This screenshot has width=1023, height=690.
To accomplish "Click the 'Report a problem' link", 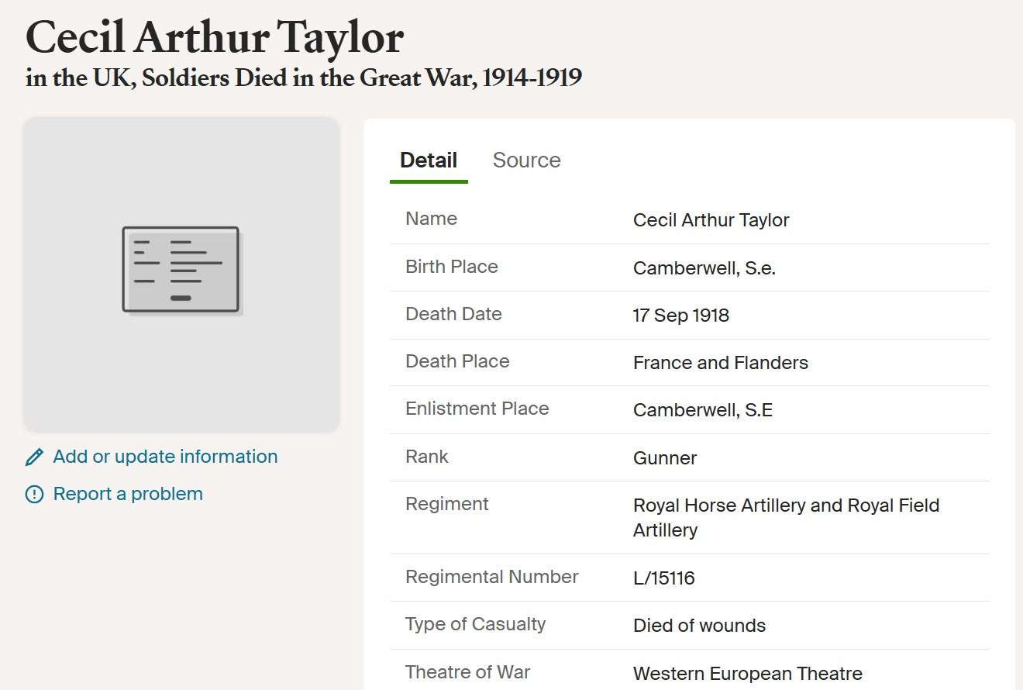I will tap(128, 494).
